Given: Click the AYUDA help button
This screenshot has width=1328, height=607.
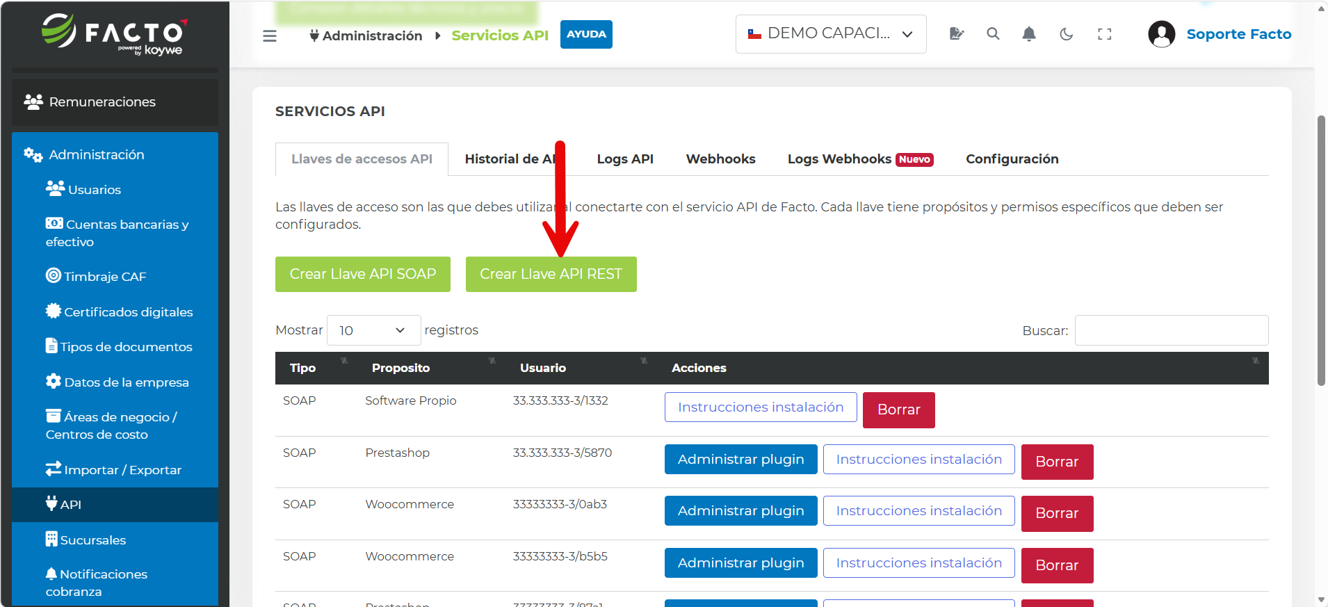Looking at the screenshot, I should click(586, 34).
